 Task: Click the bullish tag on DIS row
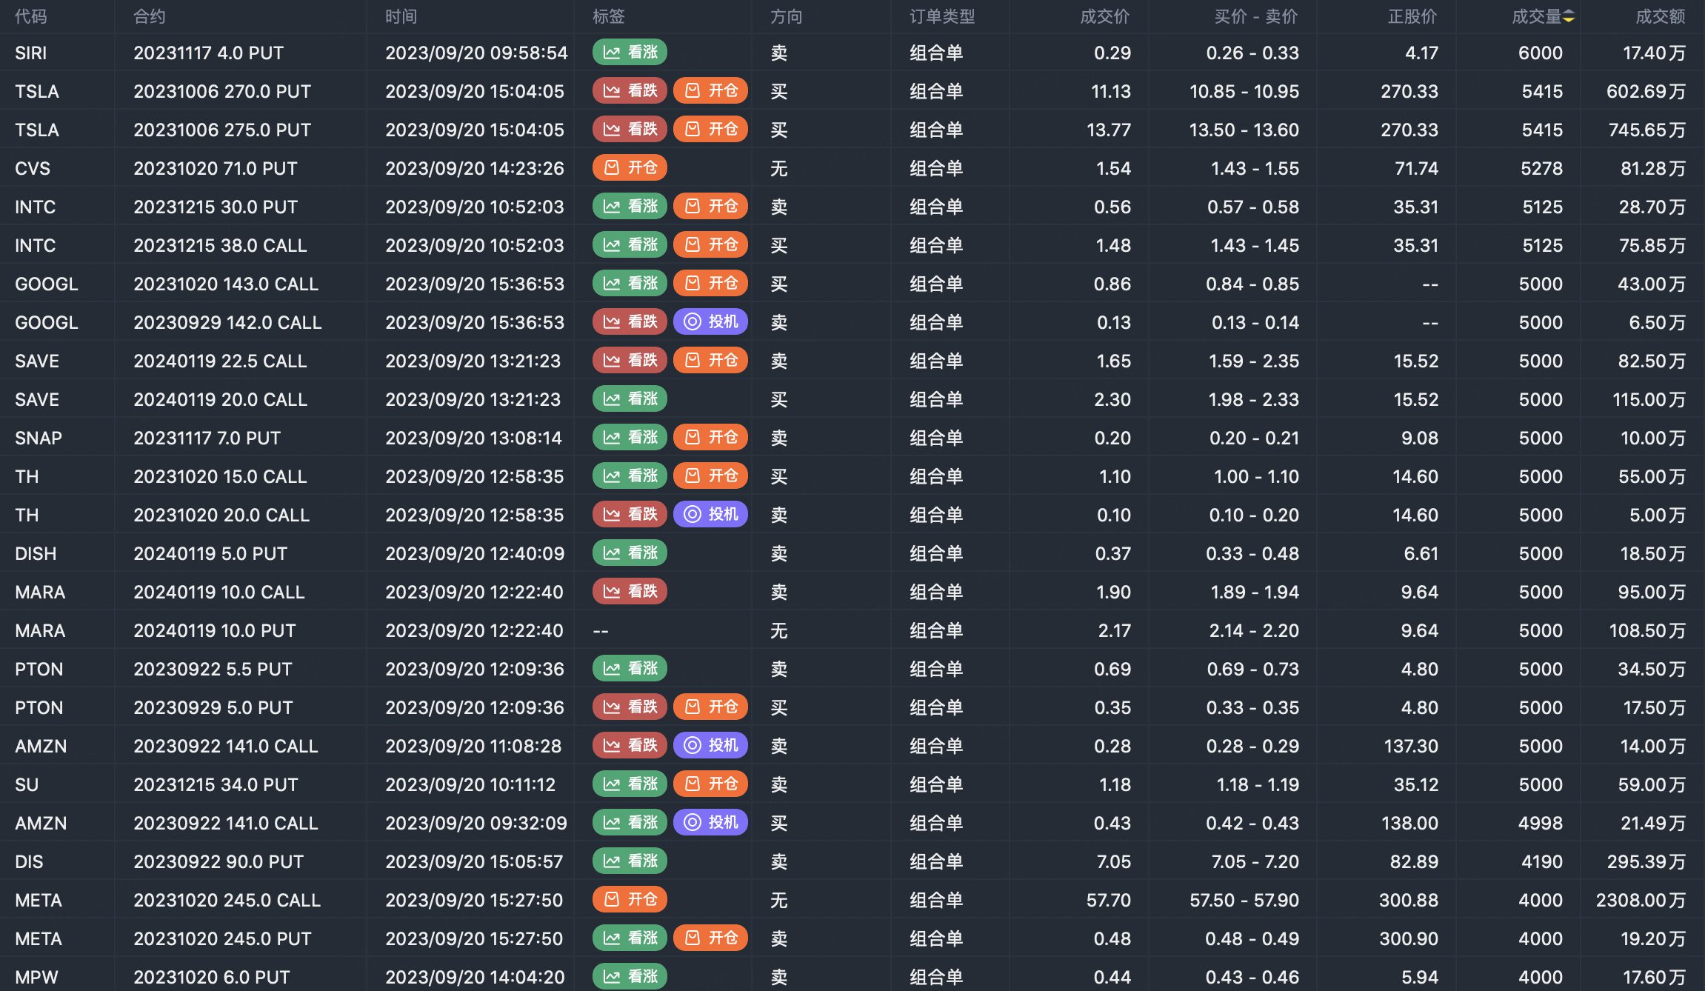pyautogui.click(x=630, y=861)
